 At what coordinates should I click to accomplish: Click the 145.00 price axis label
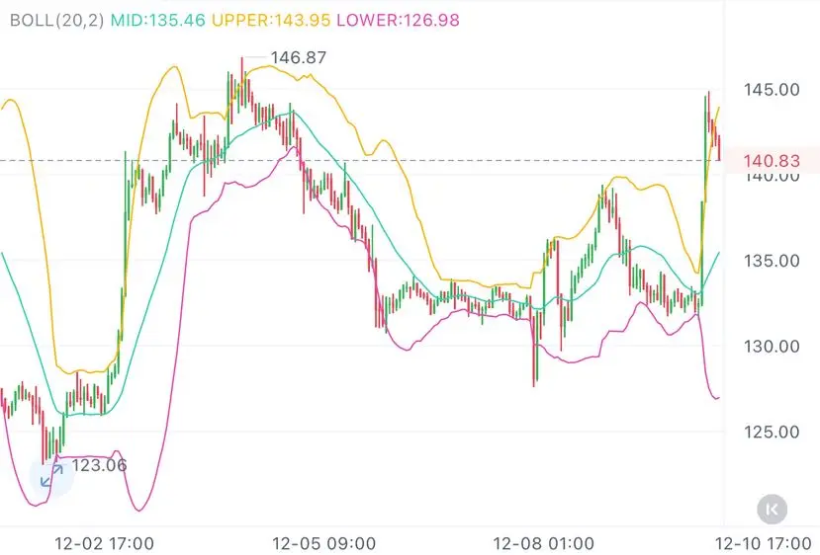point(772,89)
